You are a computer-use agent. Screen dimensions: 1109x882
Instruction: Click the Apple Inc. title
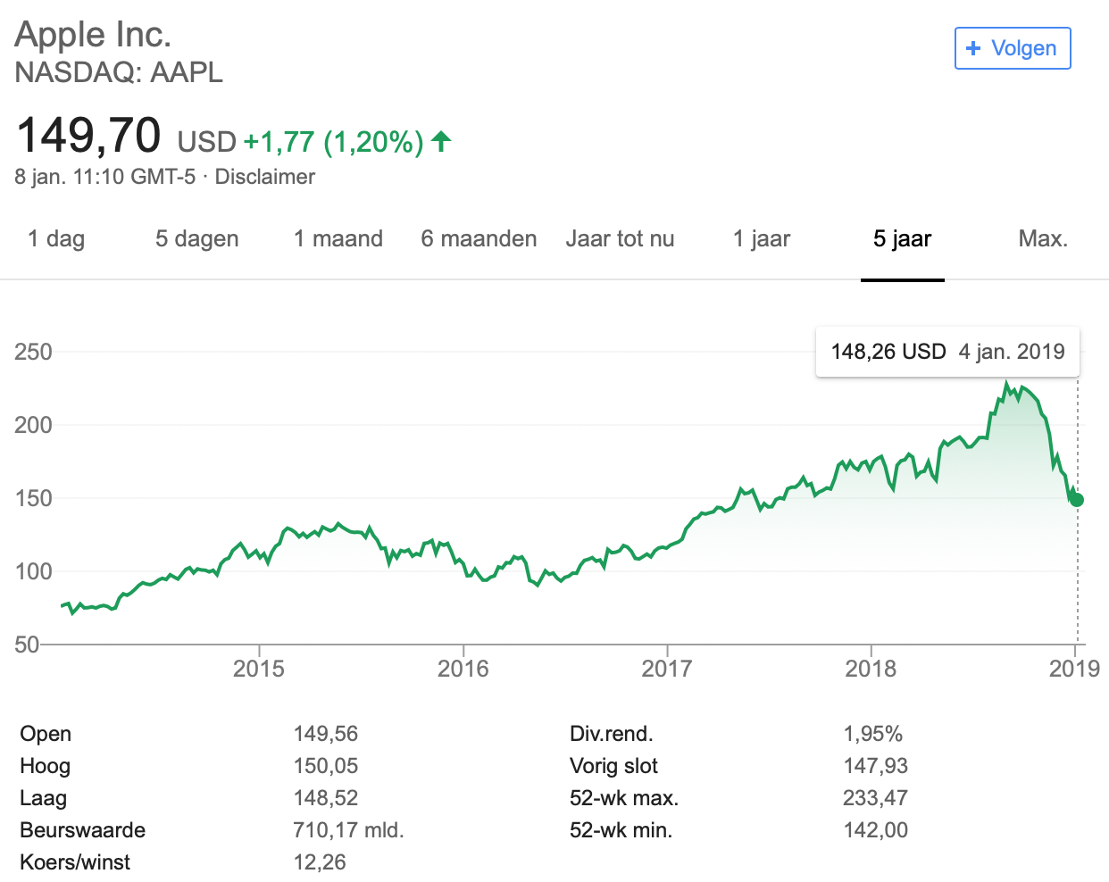[x=93, y=34]
